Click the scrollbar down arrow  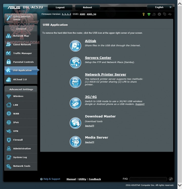180,185
